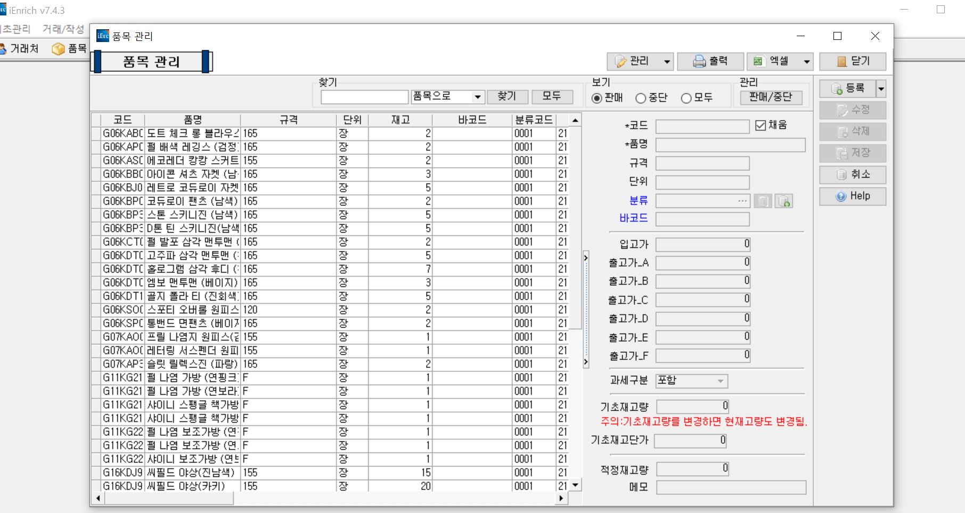965x513 pixels.
Task: Click the 등록 register button
Action: (847, 88)
